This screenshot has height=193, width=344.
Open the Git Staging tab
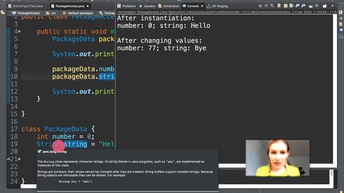pyautogui.click(x=217, y=6)
